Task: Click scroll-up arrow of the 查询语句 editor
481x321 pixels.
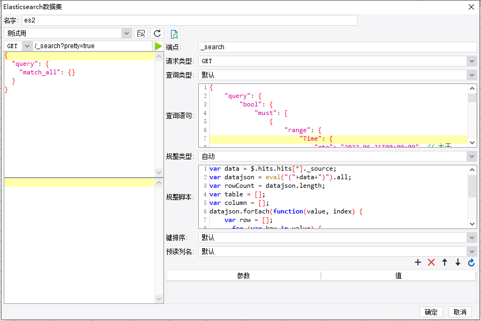Action: pos(472,89)
